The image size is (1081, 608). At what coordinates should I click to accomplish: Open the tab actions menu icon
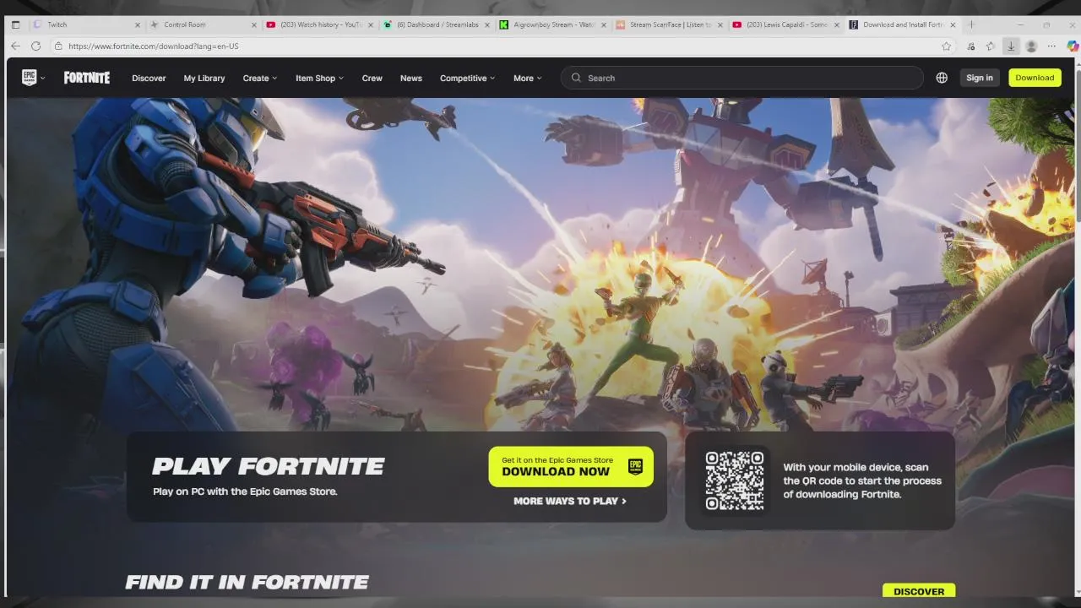point(15,24)
